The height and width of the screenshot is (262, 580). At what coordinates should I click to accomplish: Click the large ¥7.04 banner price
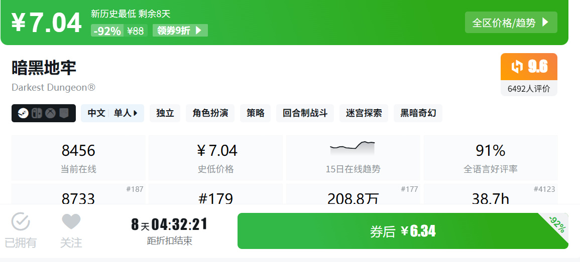pyautogui.click(x=46, y=23)
